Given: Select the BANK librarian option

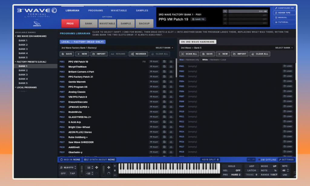Looking at the screenshot, I should point(89,23).
